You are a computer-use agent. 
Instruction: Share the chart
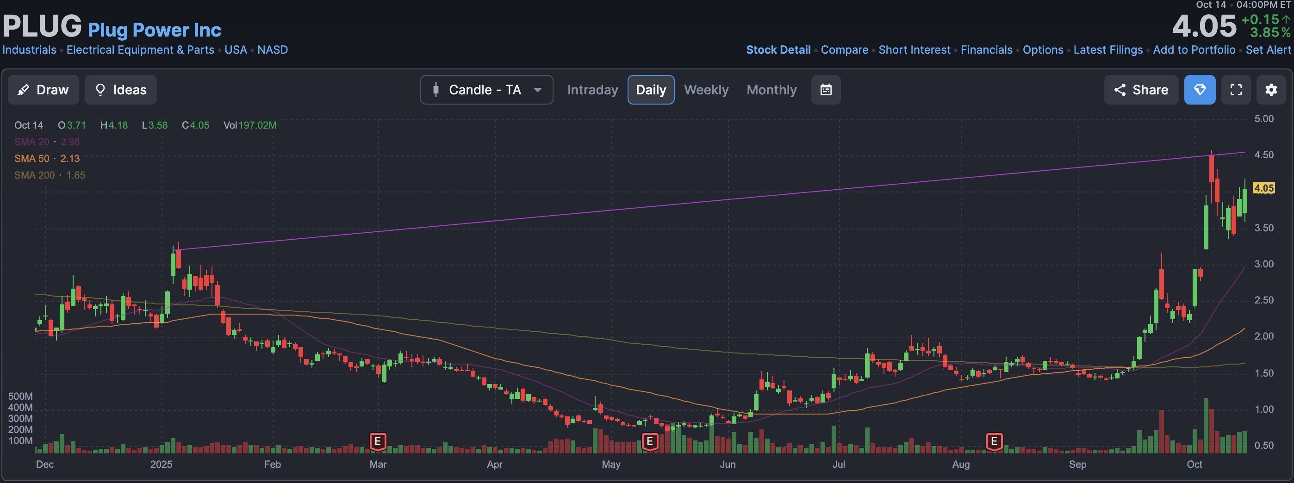click(1141, 90)
